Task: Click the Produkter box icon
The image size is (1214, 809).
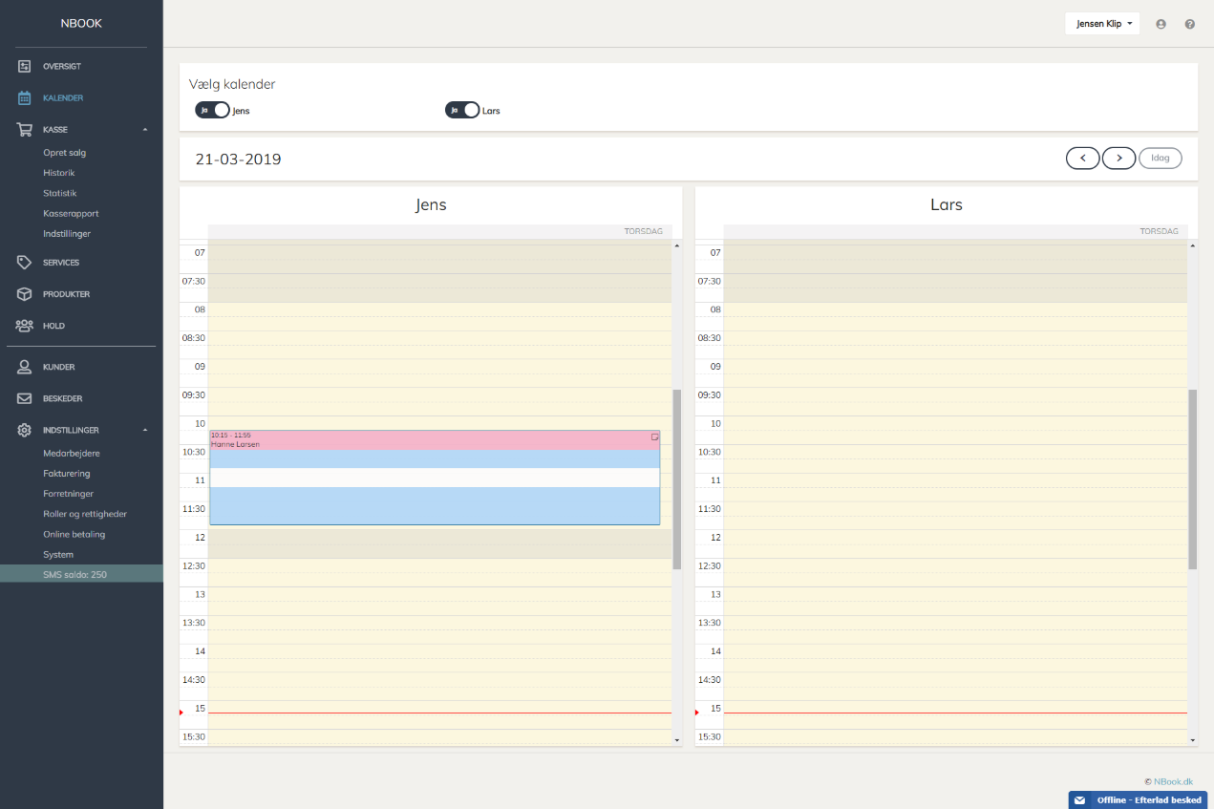Action: point(25,294)
